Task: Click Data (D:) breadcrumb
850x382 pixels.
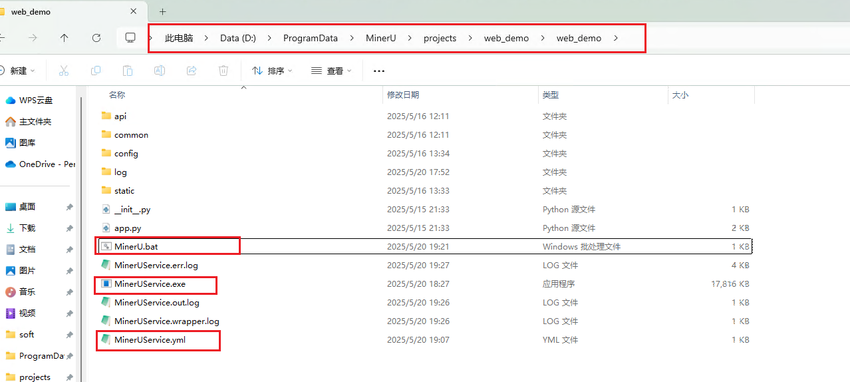Action: (x=238, y=38)
